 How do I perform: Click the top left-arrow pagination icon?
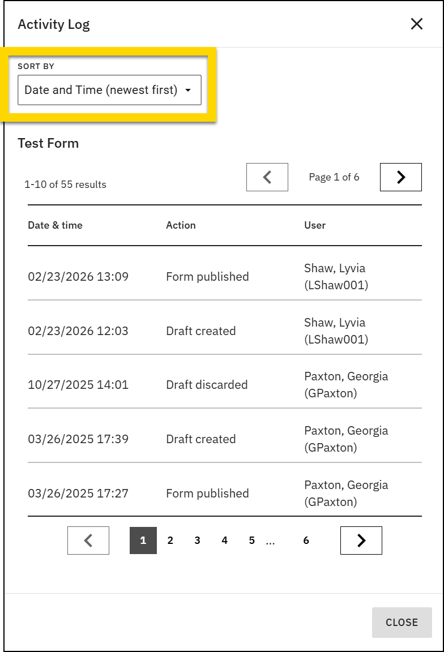pyautogui.click(x=267, y=177)
